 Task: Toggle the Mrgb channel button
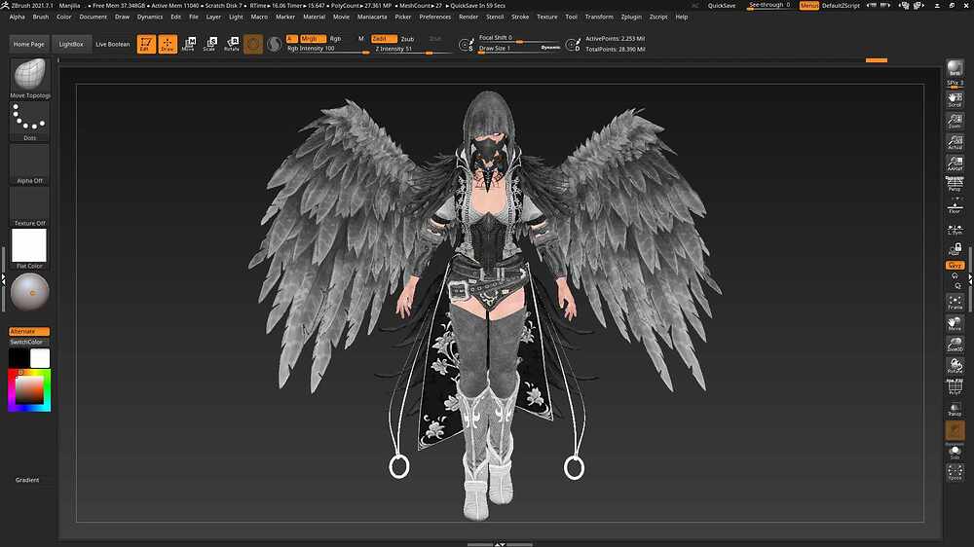(x=312, y=39)
